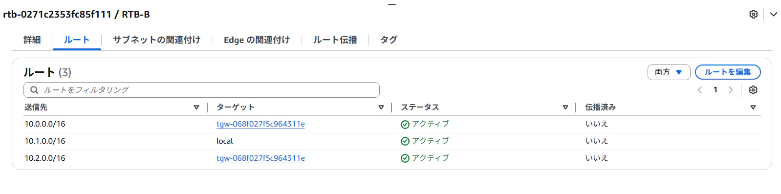Sort by 送信先 column arrow
Viewport: 781px width, 194px height.
point(196,108)
